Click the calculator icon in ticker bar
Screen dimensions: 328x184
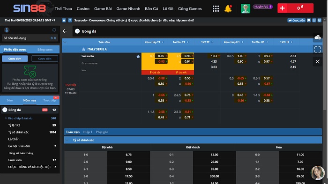point(314,20)
